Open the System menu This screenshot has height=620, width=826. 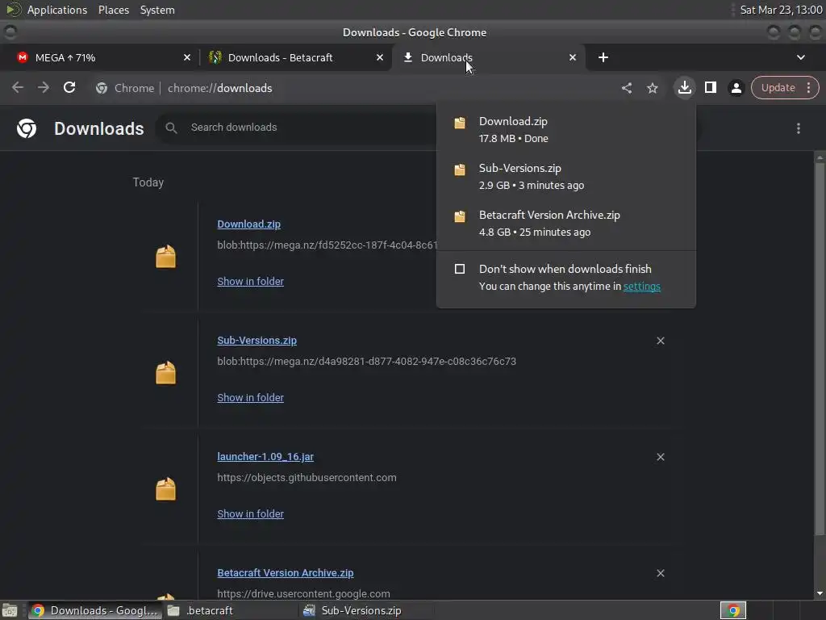157,10
